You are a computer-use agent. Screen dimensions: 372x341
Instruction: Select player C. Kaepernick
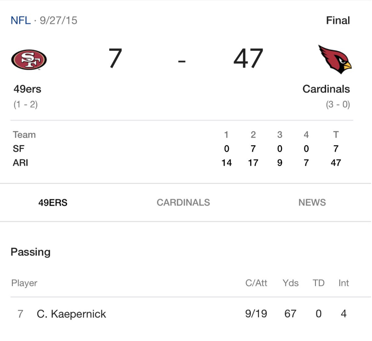click(x=71, y=314)
